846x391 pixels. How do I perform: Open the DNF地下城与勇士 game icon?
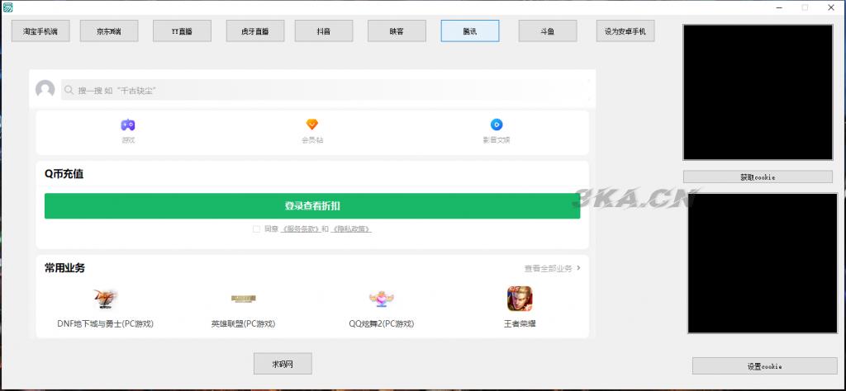[x=105, y=298]
